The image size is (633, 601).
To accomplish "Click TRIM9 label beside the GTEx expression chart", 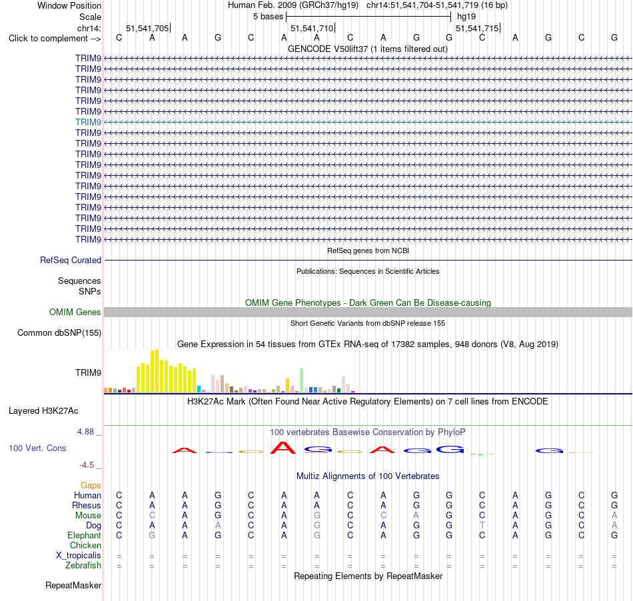I will tap(88, 372).
